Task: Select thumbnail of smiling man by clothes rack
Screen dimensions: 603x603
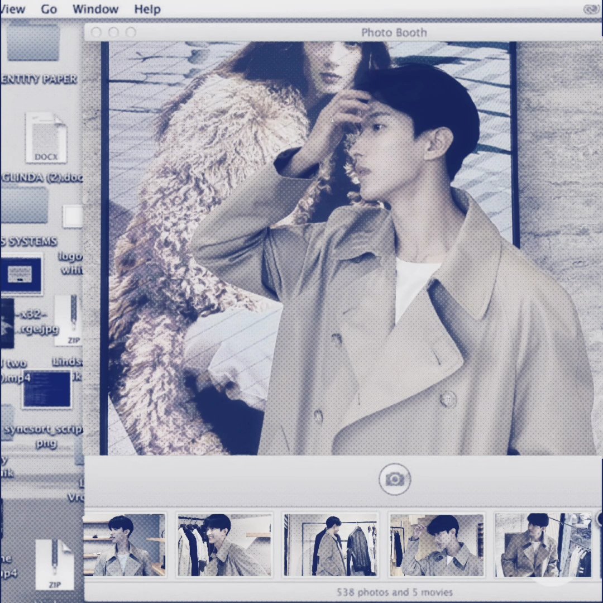Action: 224,544
